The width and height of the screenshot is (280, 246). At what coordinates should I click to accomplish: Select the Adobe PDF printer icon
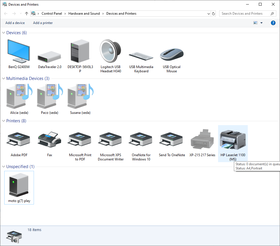[19, 140]
